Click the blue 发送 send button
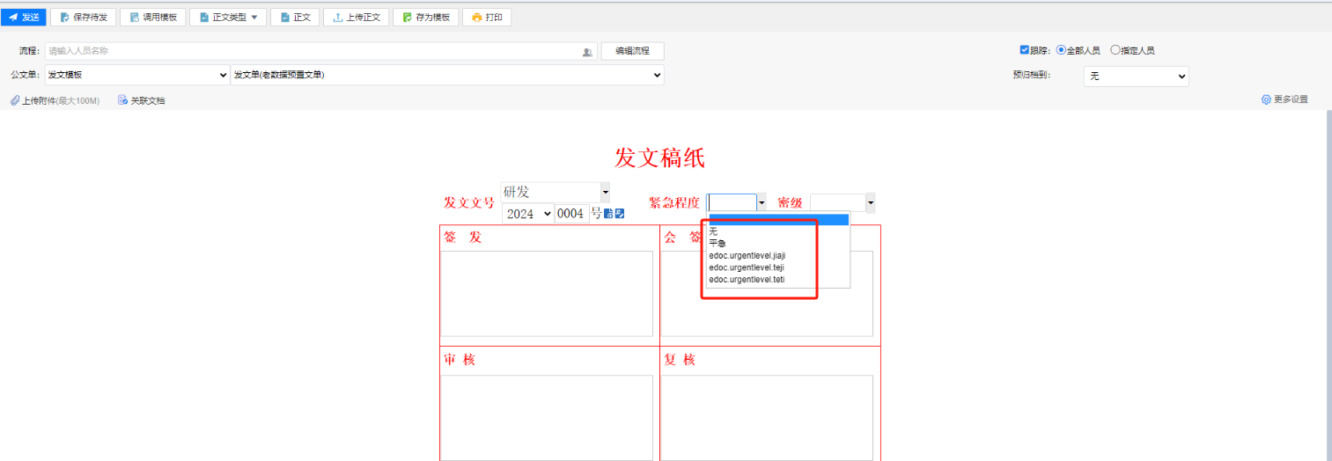The width and height of the screenshot is (1332, 461). [24, 17]
